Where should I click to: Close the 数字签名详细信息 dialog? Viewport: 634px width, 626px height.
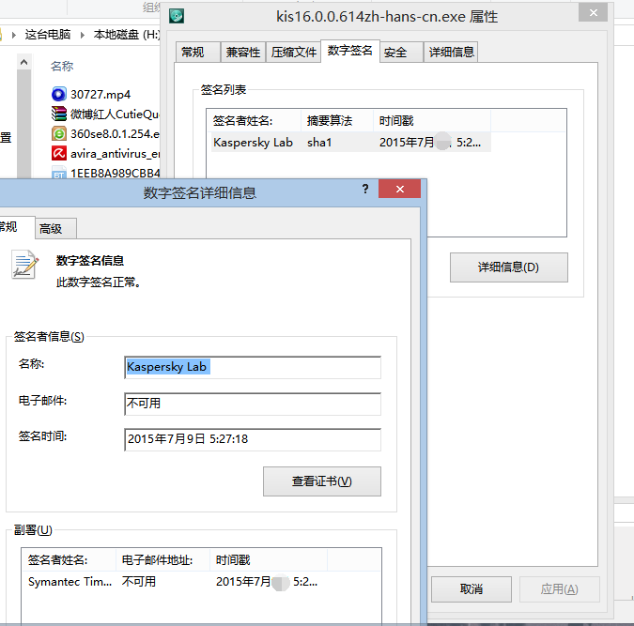click(399, 189)
